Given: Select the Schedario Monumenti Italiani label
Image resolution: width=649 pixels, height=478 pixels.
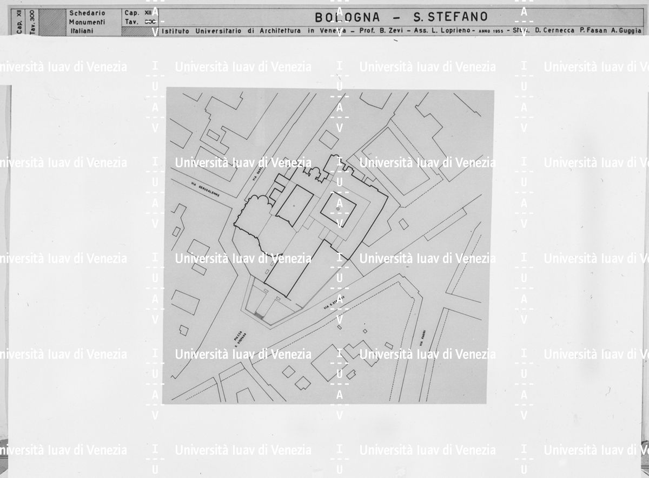Looking at the screenshot, I should pyautogui.click(x=87, y=22).
